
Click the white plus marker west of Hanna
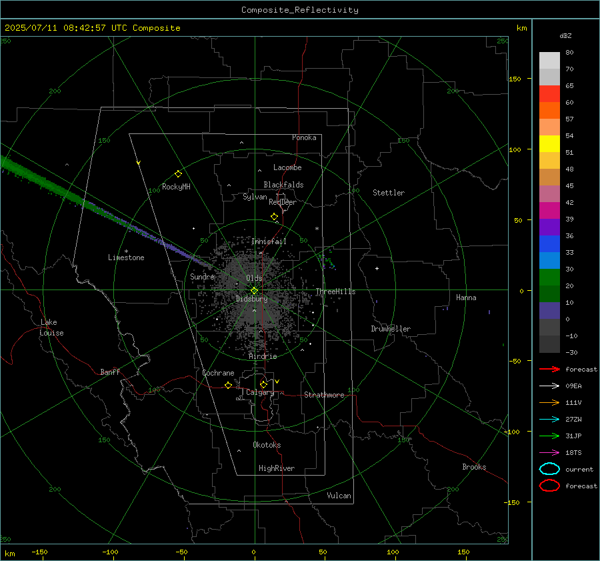(x=377, y=268)
